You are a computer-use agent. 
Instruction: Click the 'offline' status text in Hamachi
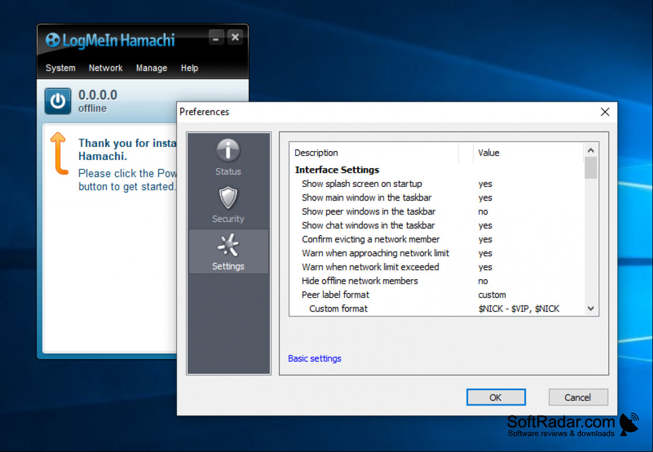(x=92, y=108)
